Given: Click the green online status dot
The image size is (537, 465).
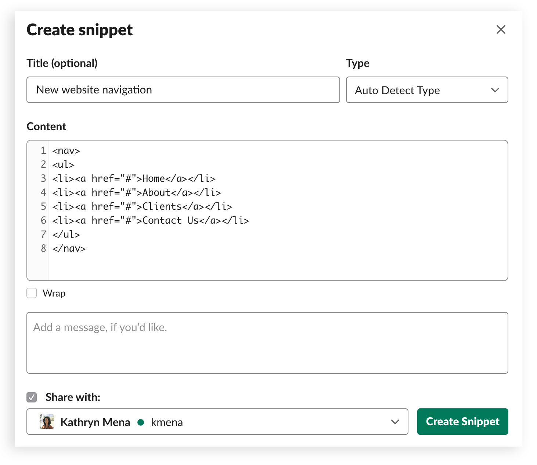Looking at the screenshot, I should [141, 422].
